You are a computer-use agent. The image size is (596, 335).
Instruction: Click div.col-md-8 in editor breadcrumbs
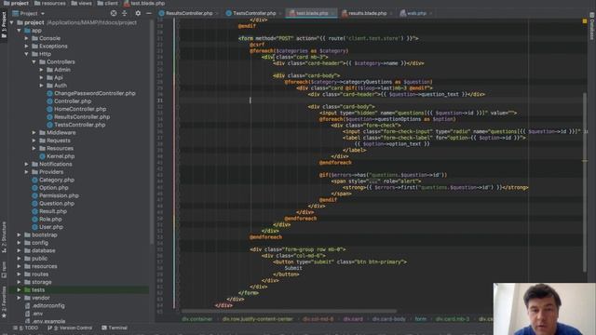click(x=318, y=319)
